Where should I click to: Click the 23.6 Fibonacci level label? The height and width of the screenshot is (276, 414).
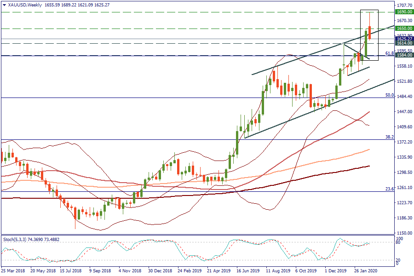click(x=389, y=189)
